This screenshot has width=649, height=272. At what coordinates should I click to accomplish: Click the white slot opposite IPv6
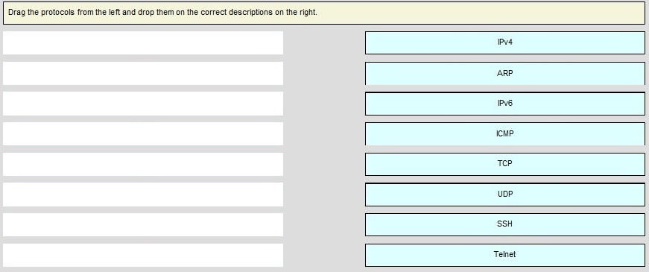tap(143, 104)
